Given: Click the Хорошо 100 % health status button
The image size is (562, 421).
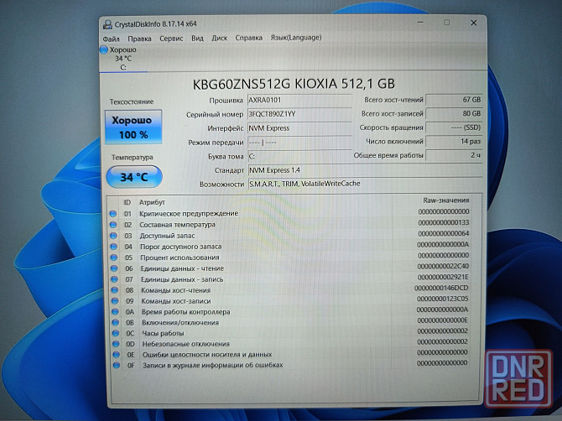Looking at the screenshot, I should pos(133,127).
